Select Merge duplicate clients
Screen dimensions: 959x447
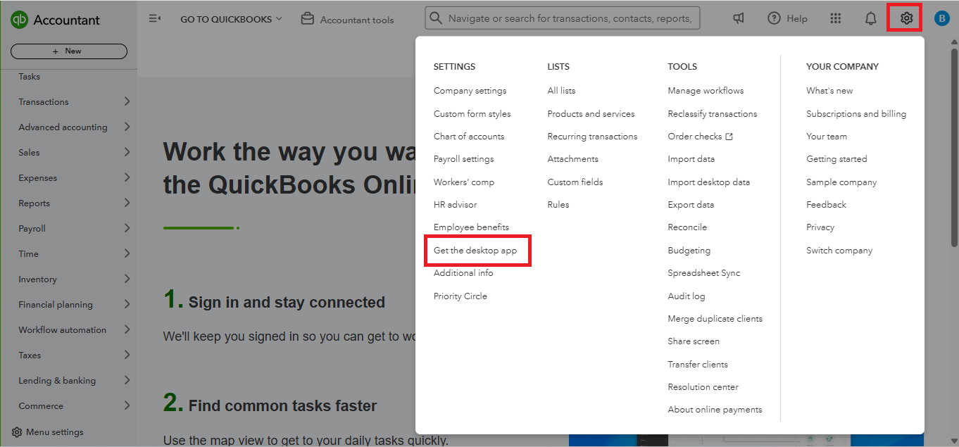click(x=715, y=319)
